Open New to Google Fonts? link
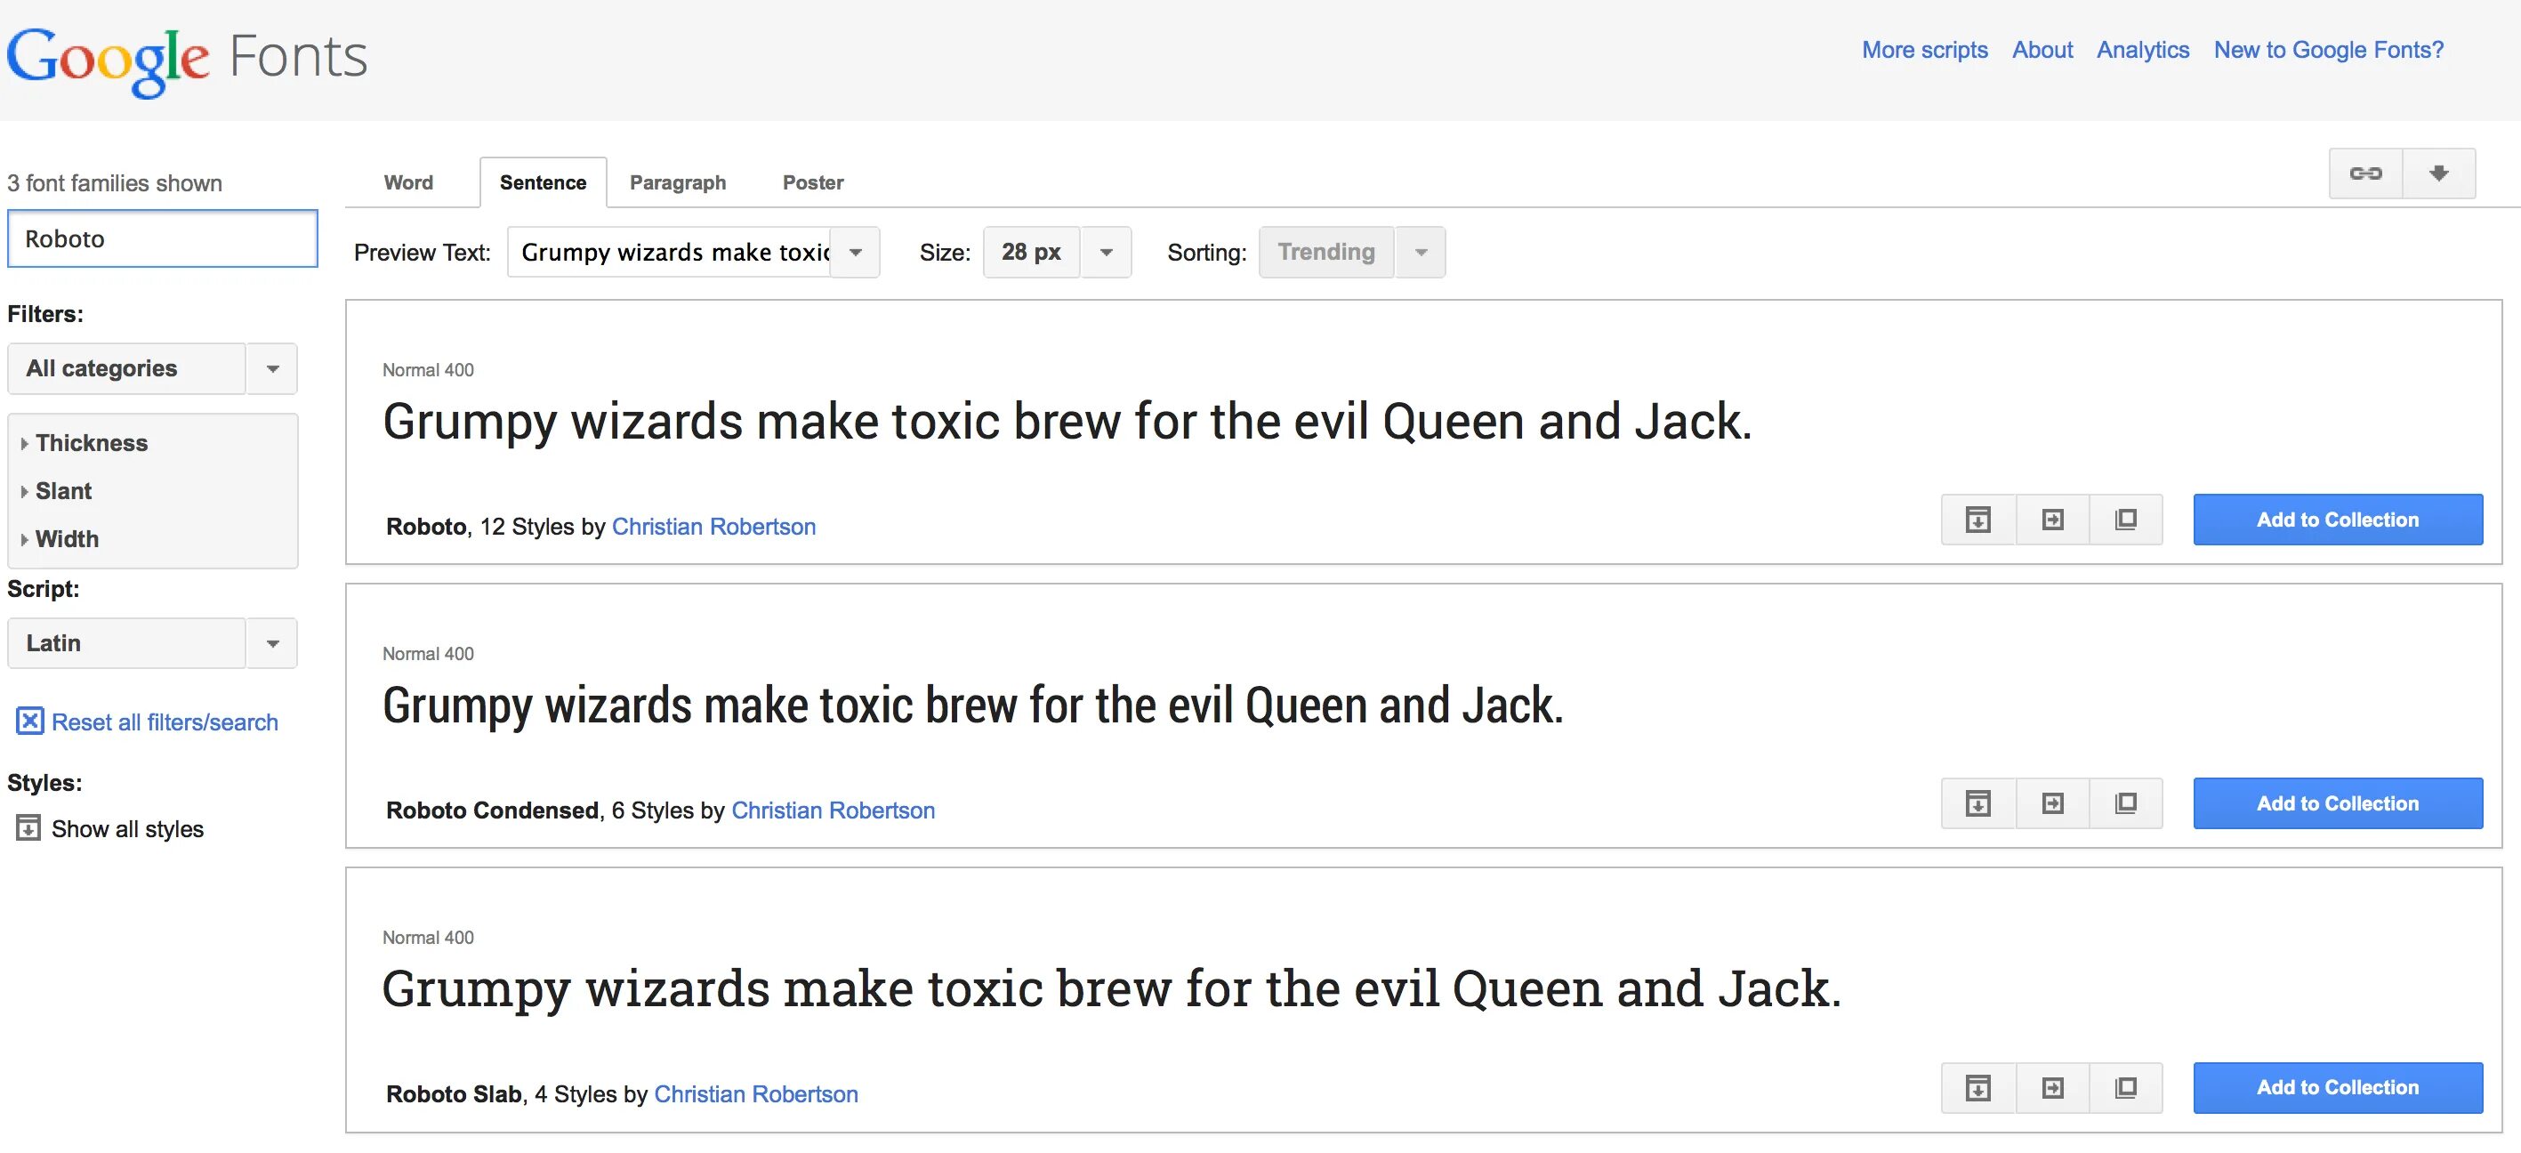Image resolution: width=2521 pixels, height=1153 pixels. click(x=2329, y=50)
